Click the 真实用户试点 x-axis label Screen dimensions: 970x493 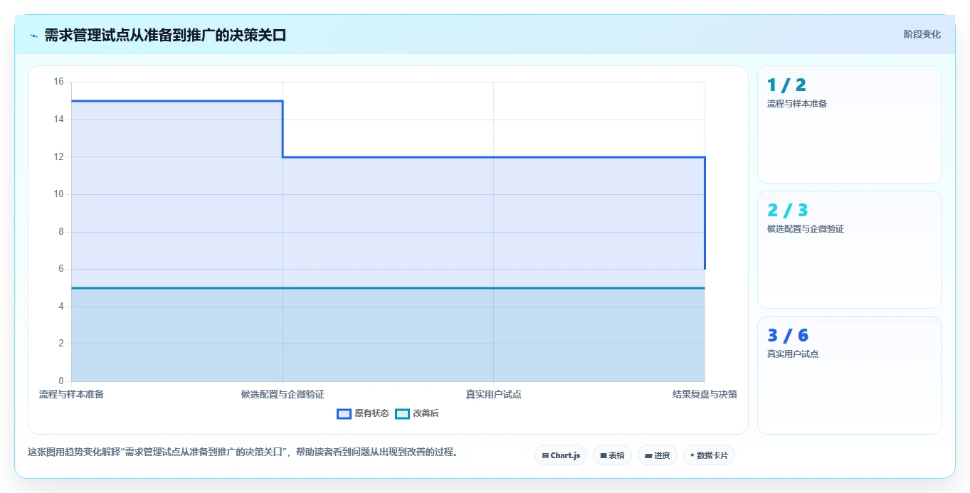(x=493, y=394)
